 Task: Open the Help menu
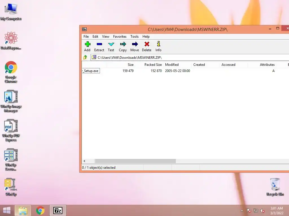point(146,37)
